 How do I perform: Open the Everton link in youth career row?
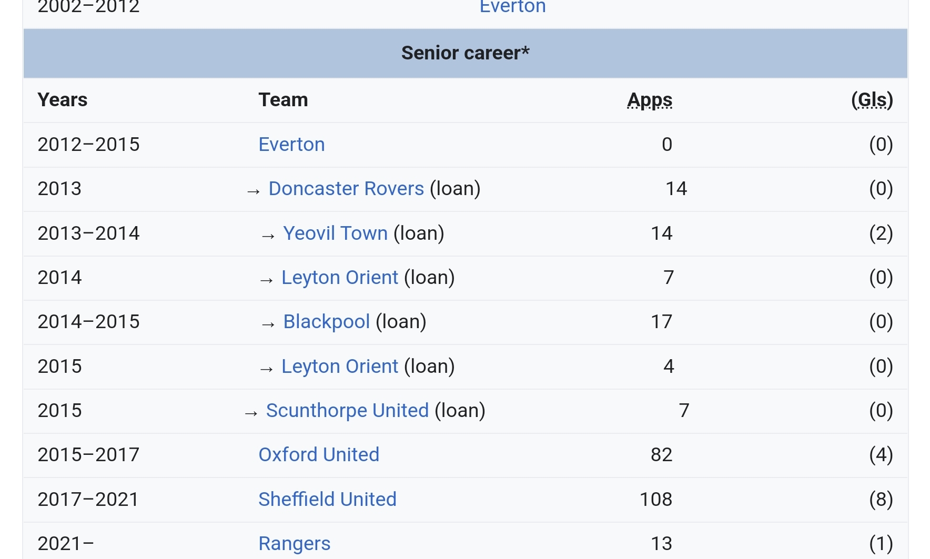(x=512, y=7)
